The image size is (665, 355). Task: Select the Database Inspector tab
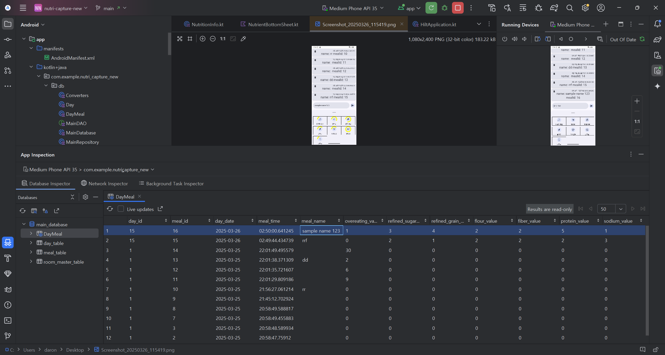tap(46, 183)
